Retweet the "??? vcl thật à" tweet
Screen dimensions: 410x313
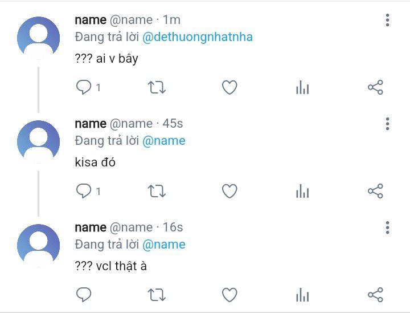pyautogui.click(x=157, y=295)
